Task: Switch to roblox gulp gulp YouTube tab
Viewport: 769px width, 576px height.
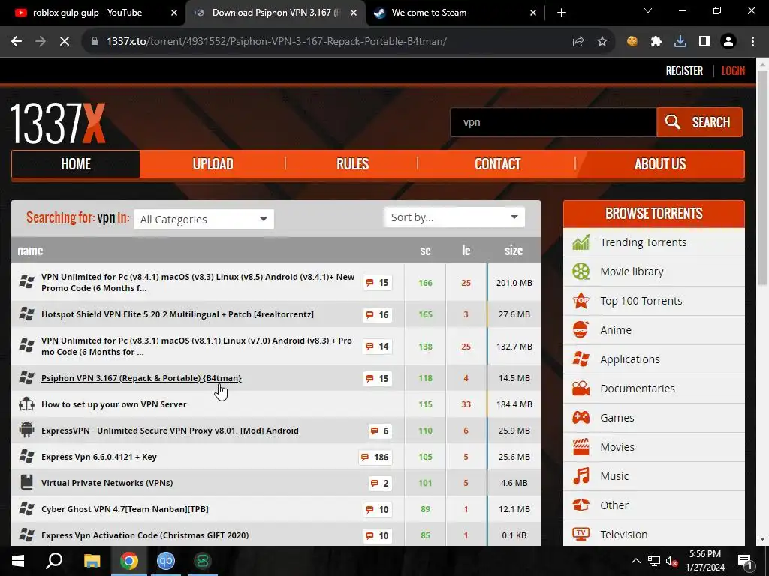Action: tap(87, 13)
